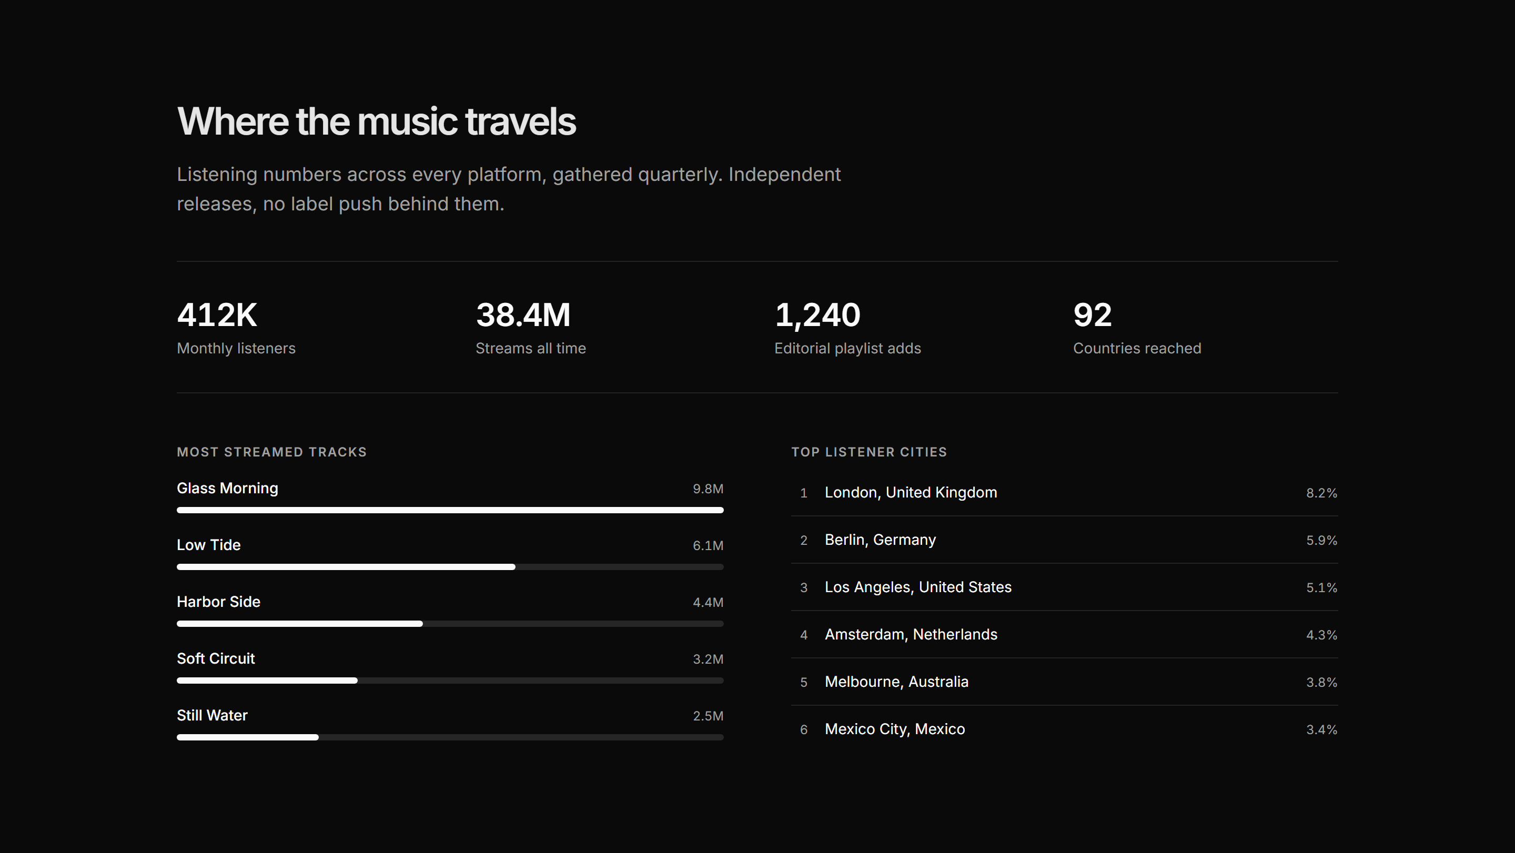Select the Melbourne, Australia city row
The width and height of the screenshot is (1515, 853).
point(1065,682)
